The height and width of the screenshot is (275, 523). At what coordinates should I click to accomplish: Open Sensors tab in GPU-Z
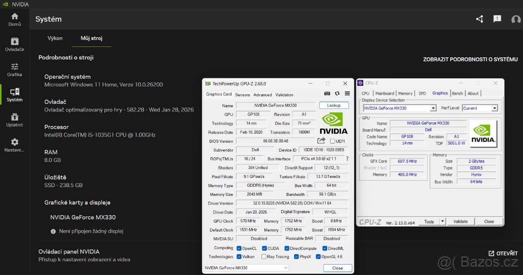(242, 95)
